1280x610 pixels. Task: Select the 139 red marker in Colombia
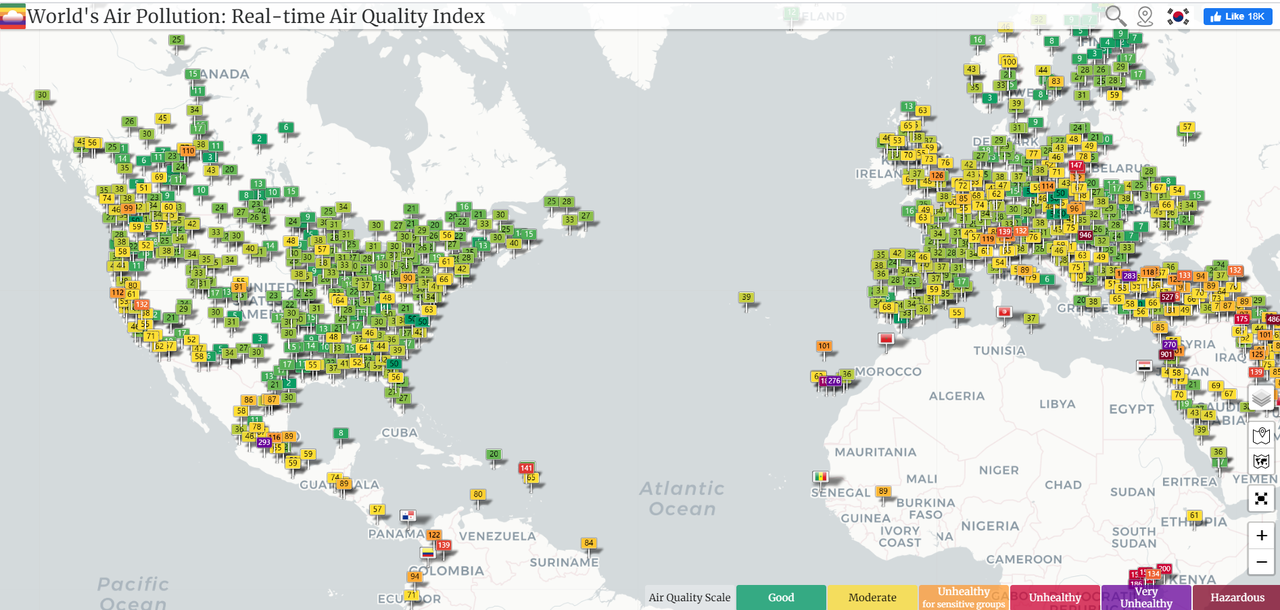[444, 544]
